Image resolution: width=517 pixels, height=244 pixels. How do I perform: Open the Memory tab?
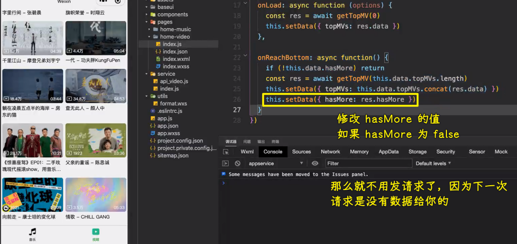coord(359,152)
